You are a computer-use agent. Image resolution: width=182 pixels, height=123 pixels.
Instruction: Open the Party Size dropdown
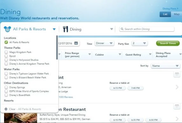tap(139, 43)
